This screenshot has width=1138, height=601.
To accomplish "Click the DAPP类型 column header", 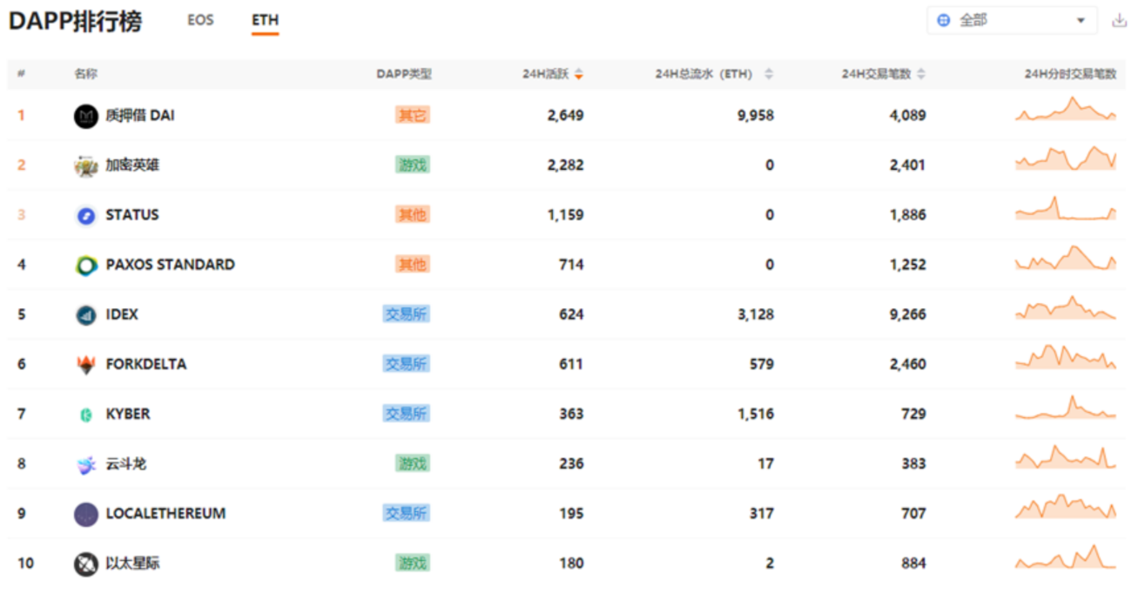I will click(404, 74).
